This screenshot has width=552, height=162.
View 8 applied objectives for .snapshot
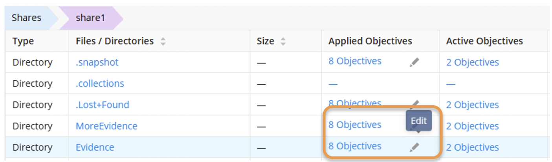355,61
